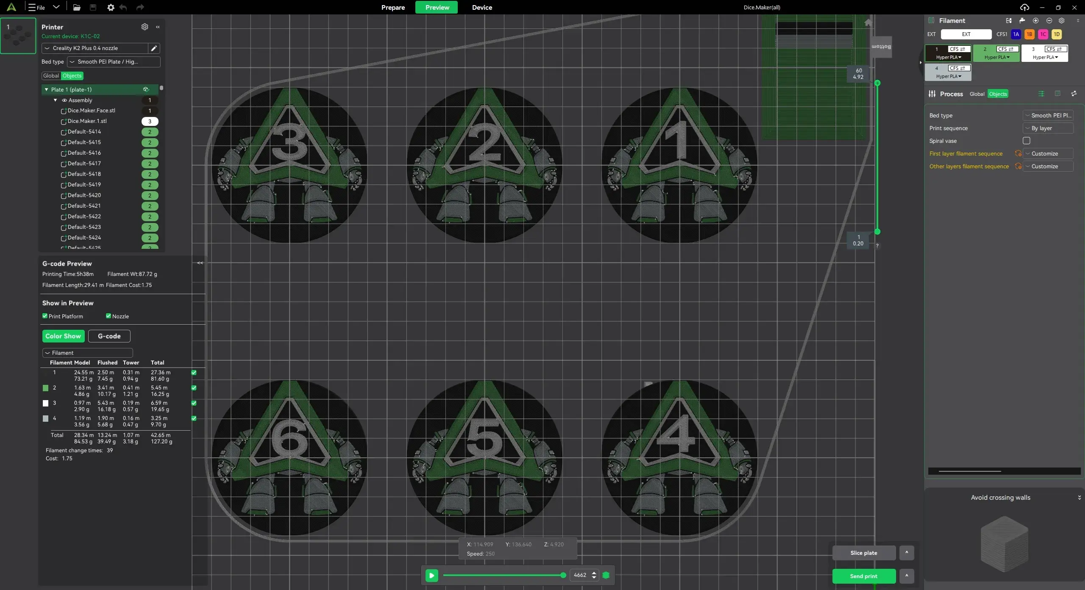Open the File menu
This screenshot has width=1085, height=590.
click(36, 7)
